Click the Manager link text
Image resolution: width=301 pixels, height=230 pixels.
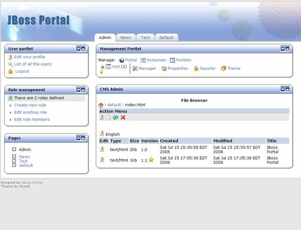click(x=147, y=68)
